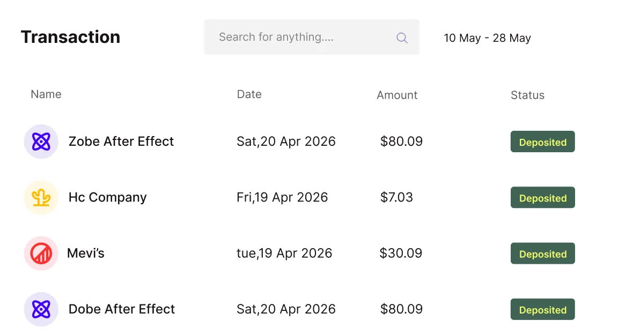
Task: Select the Zobe After Effect atom icon
Action: [x=41, y=142]
